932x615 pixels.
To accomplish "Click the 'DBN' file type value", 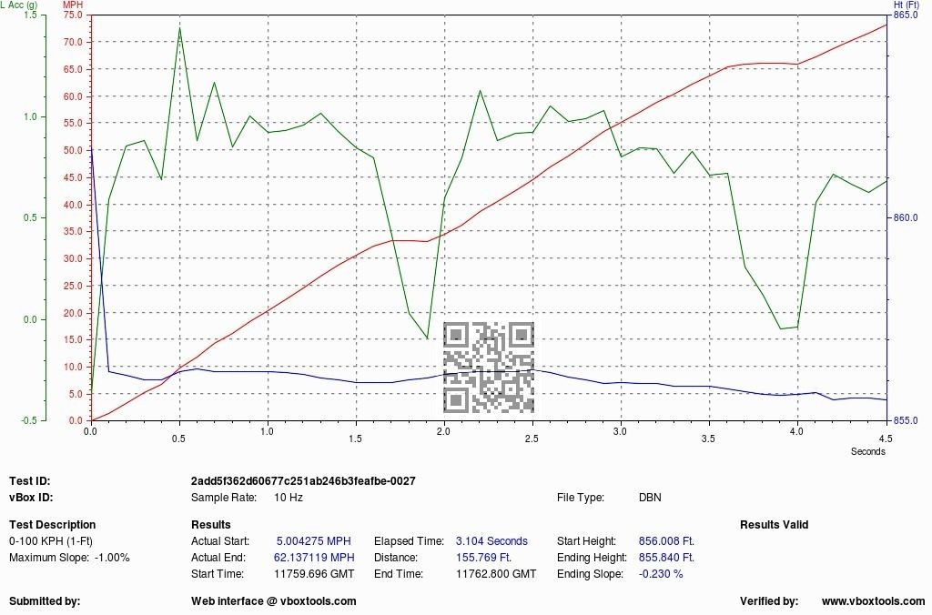I will tap(650, 498).
